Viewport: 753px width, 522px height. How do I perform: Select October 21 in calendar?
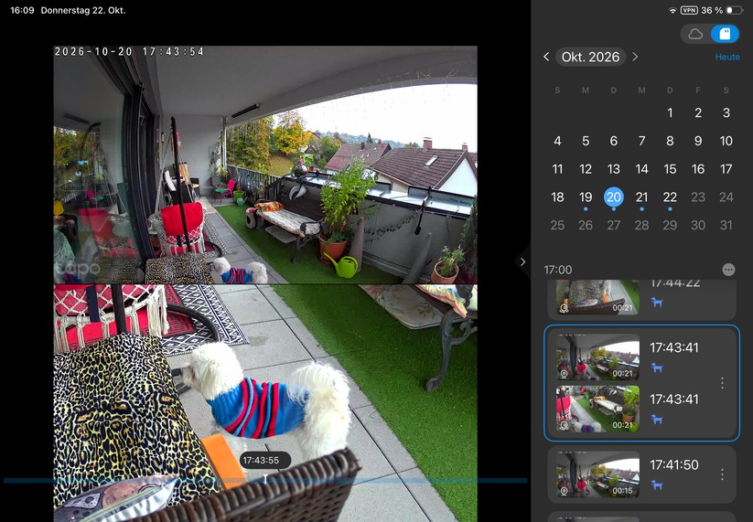click(641, 197)
